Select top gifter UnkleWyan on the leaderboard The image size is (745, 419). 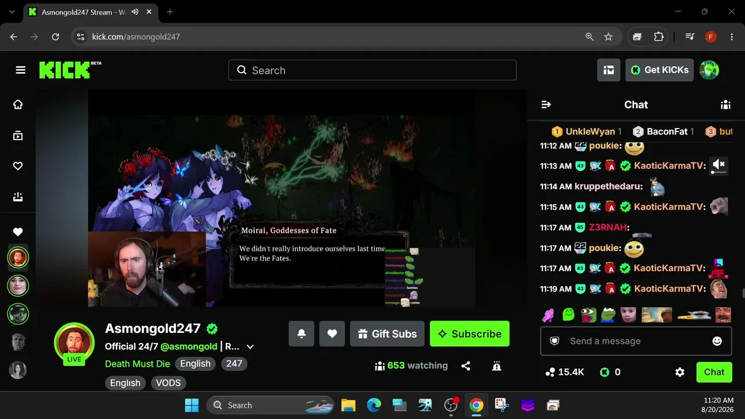587,132
